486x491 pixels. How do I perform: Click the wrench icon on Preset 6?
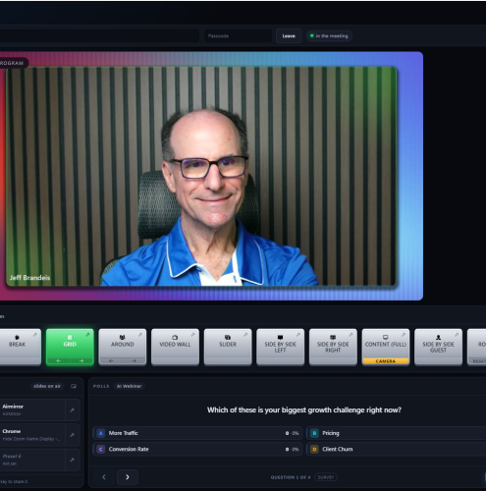point(73,460)
